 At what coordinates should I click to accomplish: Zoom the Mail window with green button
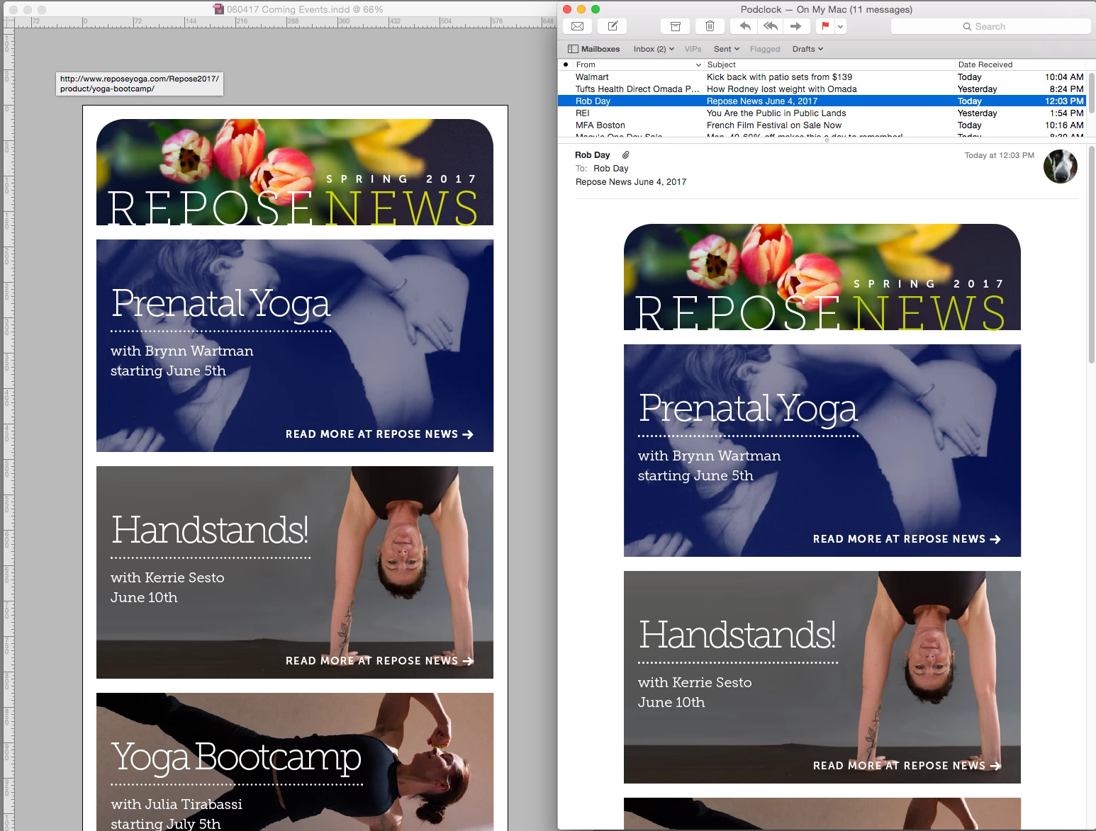(x=595, y=9)
